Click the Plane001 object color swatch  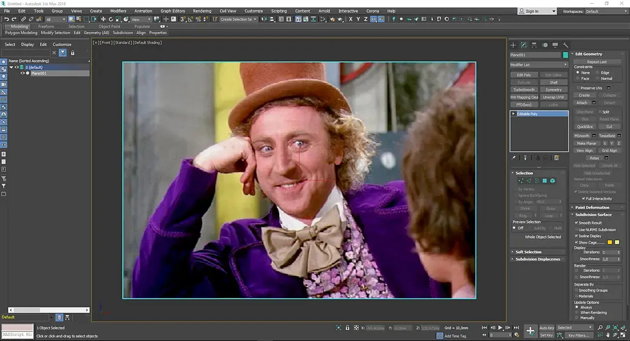click(x=565, y=55)
